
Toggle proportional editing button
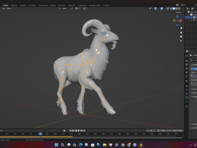[84, 9]
